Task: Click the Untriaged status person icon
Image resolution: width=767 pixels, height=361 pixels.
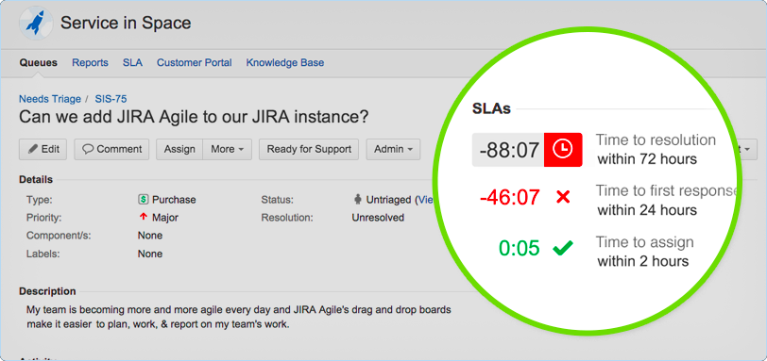Action: click(x=358, y=200)
